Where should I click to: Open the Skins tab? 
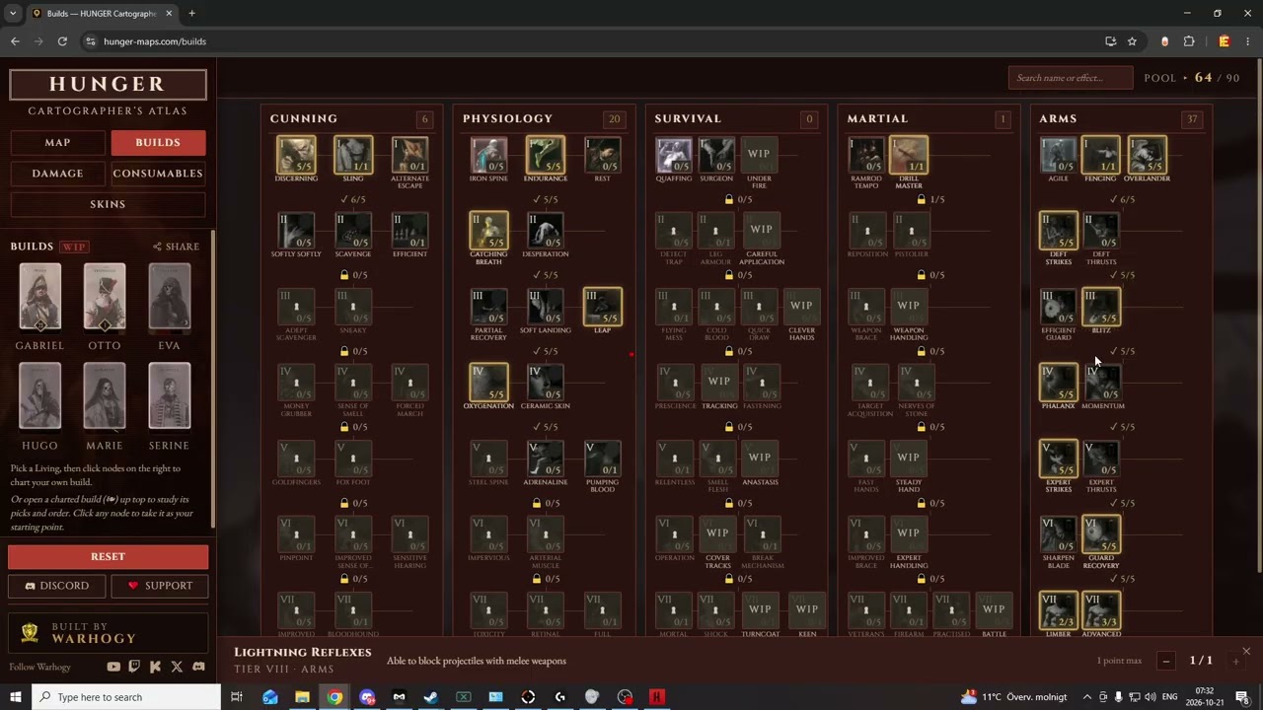point(108,204)
